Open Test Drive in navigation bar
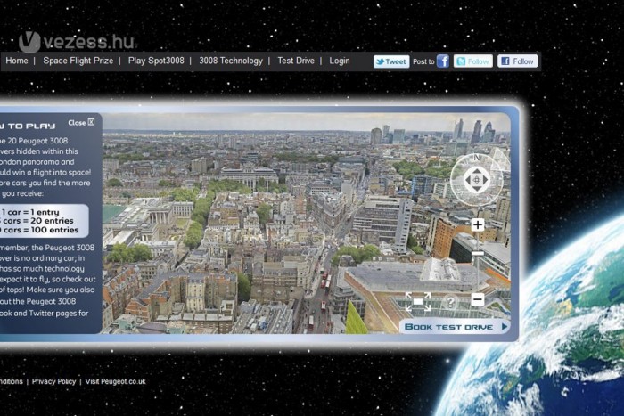 point(296,61)
